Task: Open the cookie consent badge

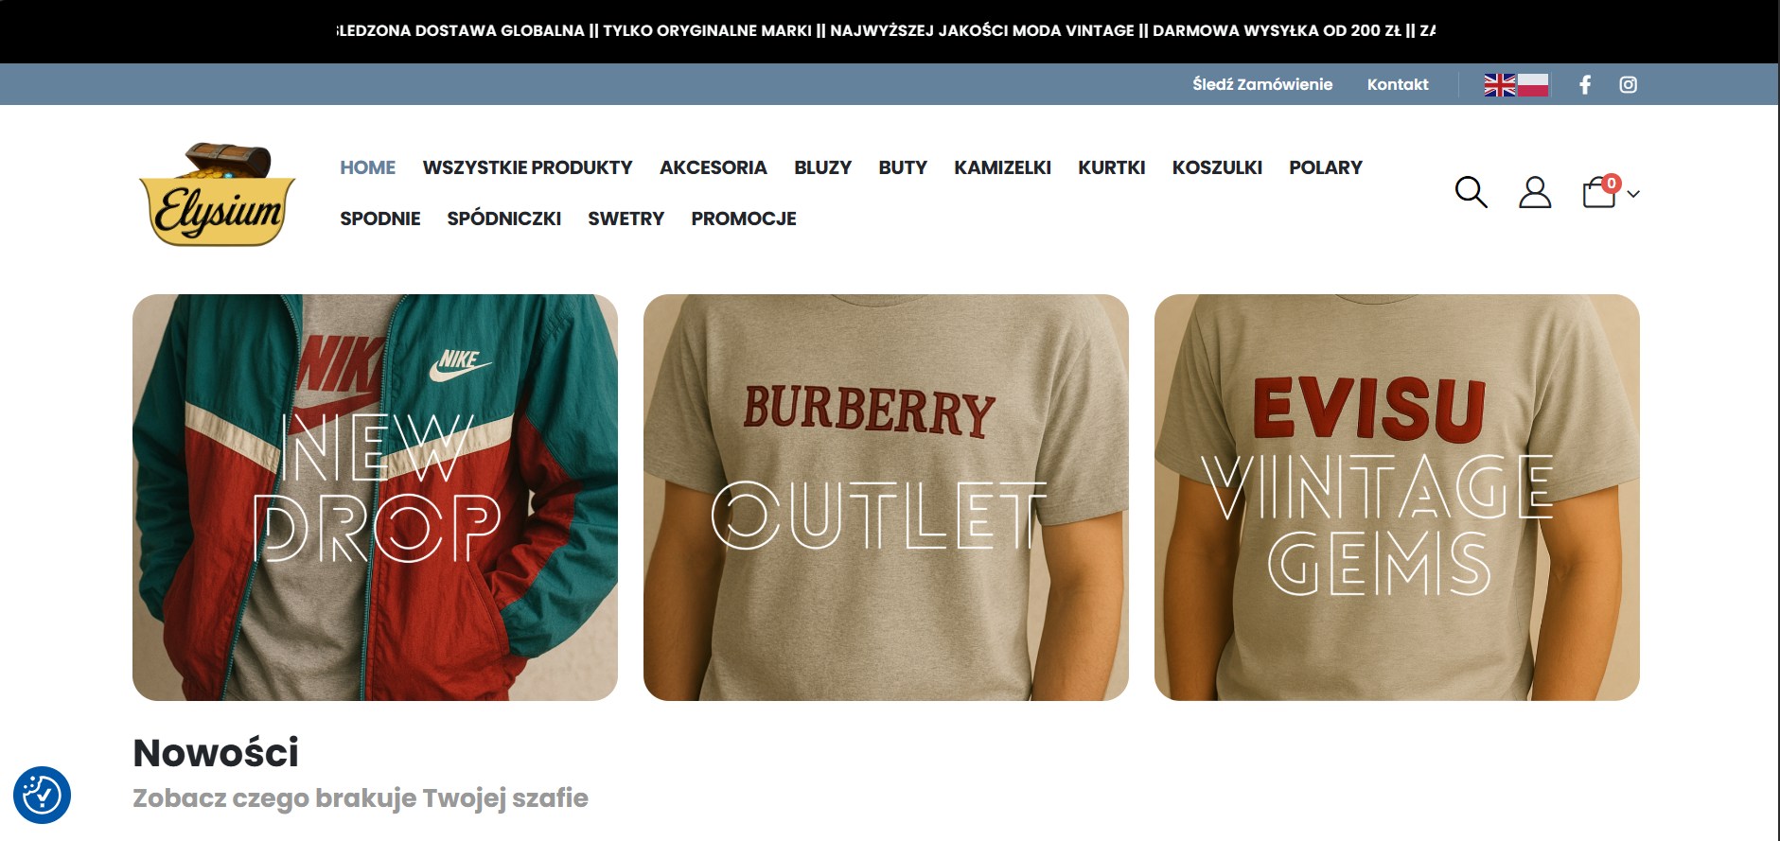Action: point(42,795)
